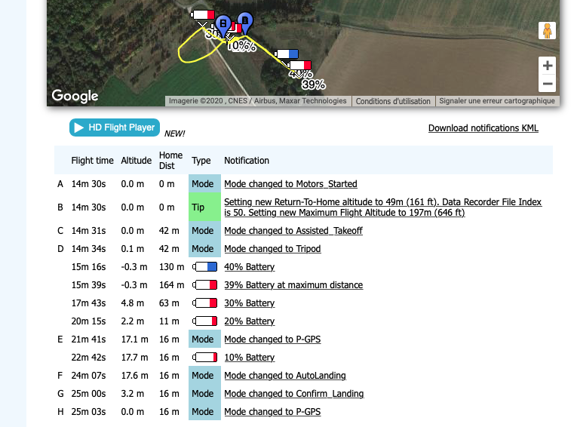Click the Type column header
The image size is (574, 427).
point(201,161)
